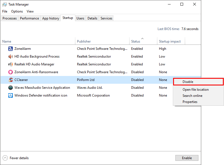Switch to the Users tab
Screen dimensions: 224x165
pos(80,18)
